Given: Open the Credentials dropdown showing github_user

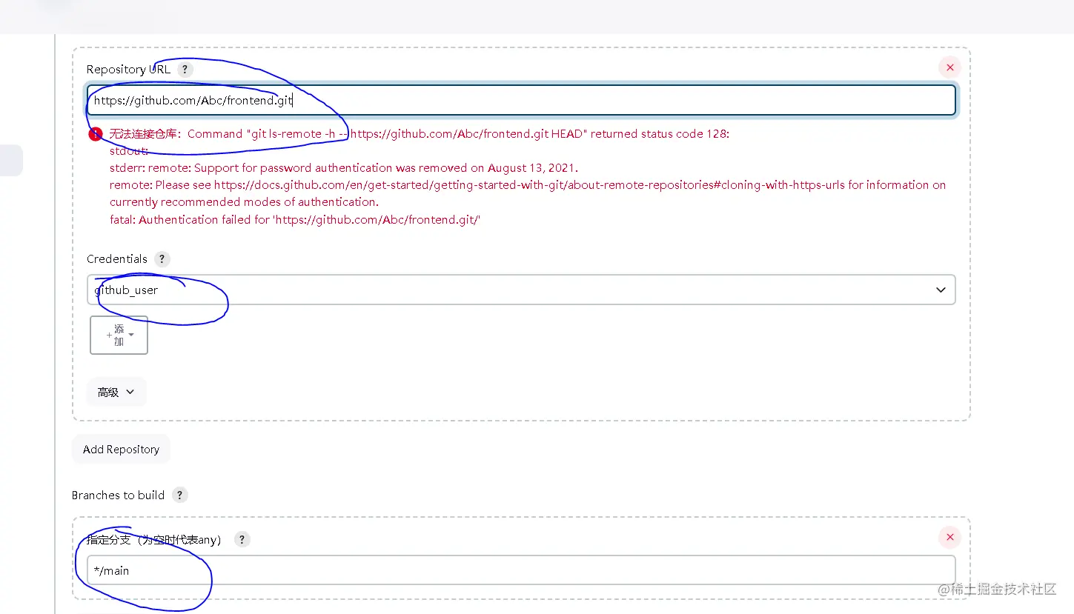Looking at the screenshot, I should (521, 290).
